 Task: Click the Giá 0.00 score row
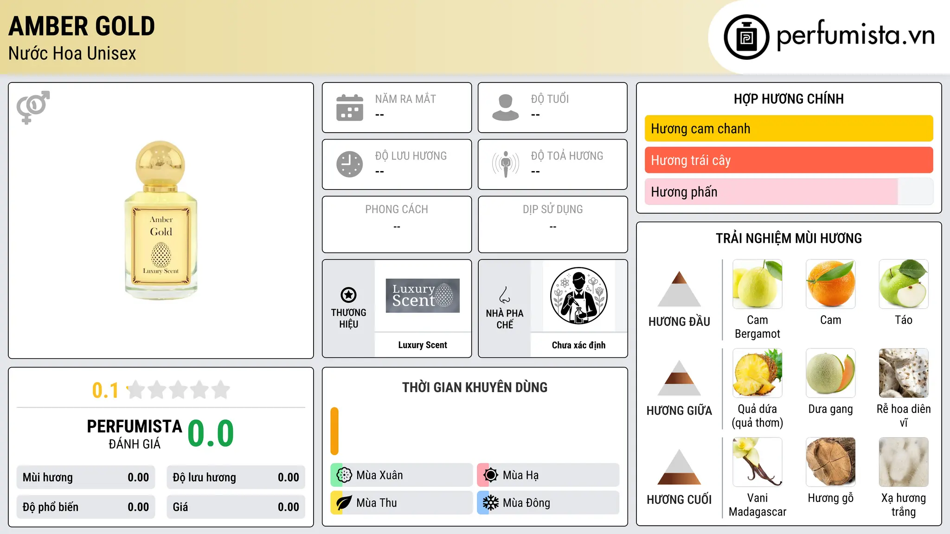(236, 507)
